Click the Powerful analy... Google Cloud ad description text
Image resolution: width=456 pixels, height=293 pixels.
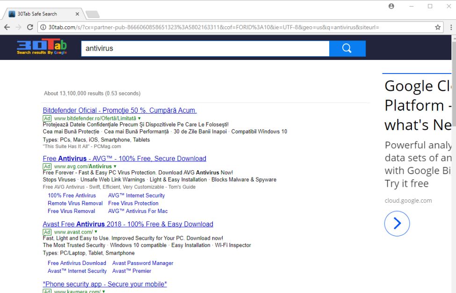click(x=418, y=164)
